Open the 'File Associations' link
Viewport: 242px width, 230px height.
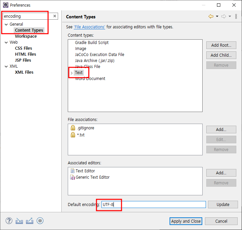tap(89, 27)
